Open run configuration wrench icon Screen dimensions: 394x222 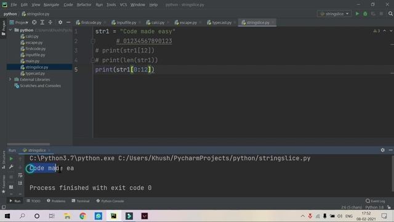click(11, 167)
